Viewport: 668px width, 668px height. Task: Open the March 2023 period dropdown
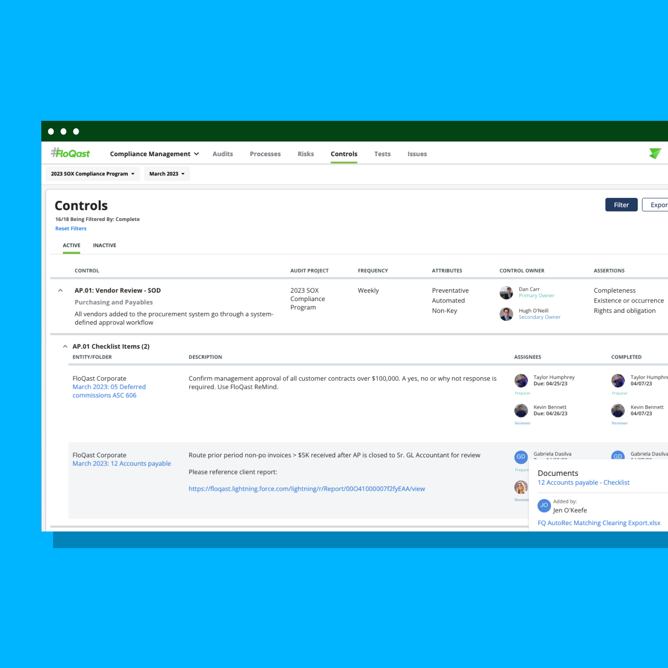[167, 174]
